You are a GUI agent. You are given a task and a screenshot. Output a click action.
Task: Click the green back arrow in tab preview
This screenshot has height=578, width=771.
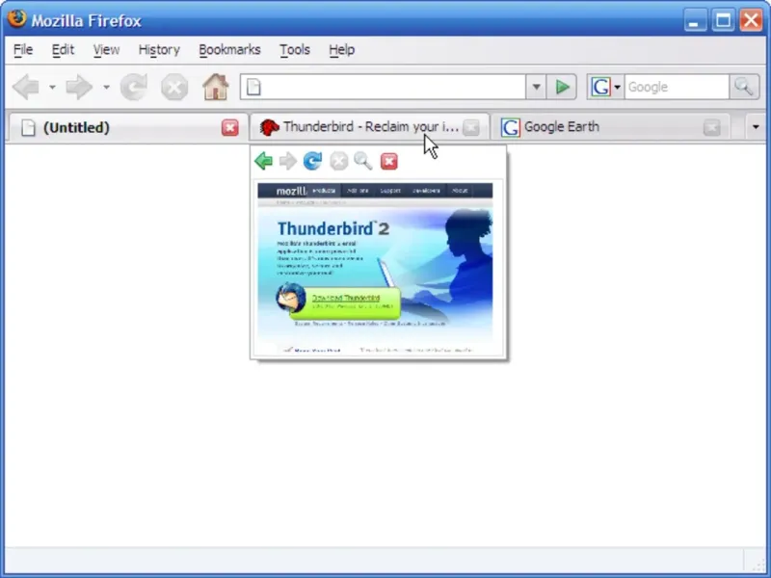(x=263, y=161)
